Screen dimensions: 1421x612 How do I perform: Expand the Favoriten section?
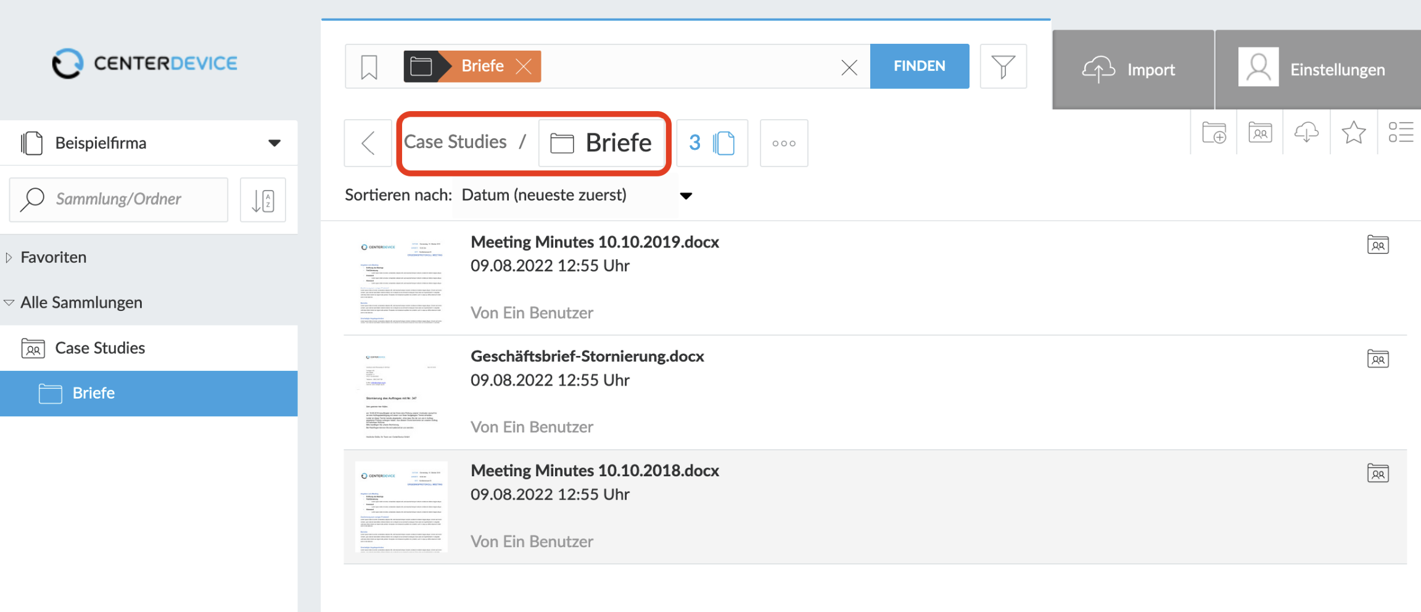[x=9, y=257]
